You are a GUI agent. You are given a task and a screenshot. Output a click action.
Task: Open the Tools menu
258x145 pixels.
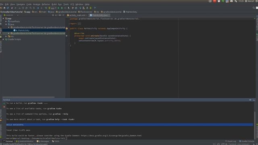coord(66,4)
